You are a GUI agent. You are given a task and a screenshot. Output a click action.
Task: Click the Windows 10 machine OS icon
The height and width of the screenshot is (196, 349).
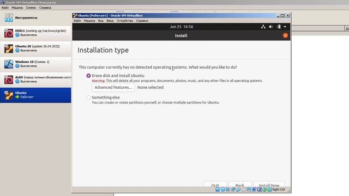pyautogui.click(x=9, y=64)
